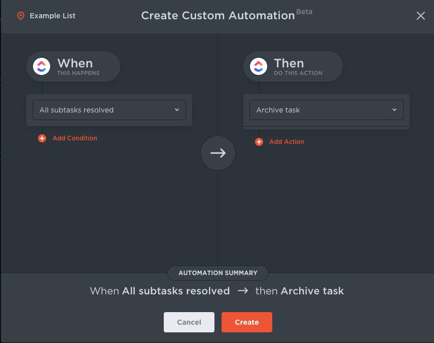Image resolution: width=434 pixels, height=343 pixels.
Task: Click the large circular arrow between the panels
Action: (x=218, y=153)
